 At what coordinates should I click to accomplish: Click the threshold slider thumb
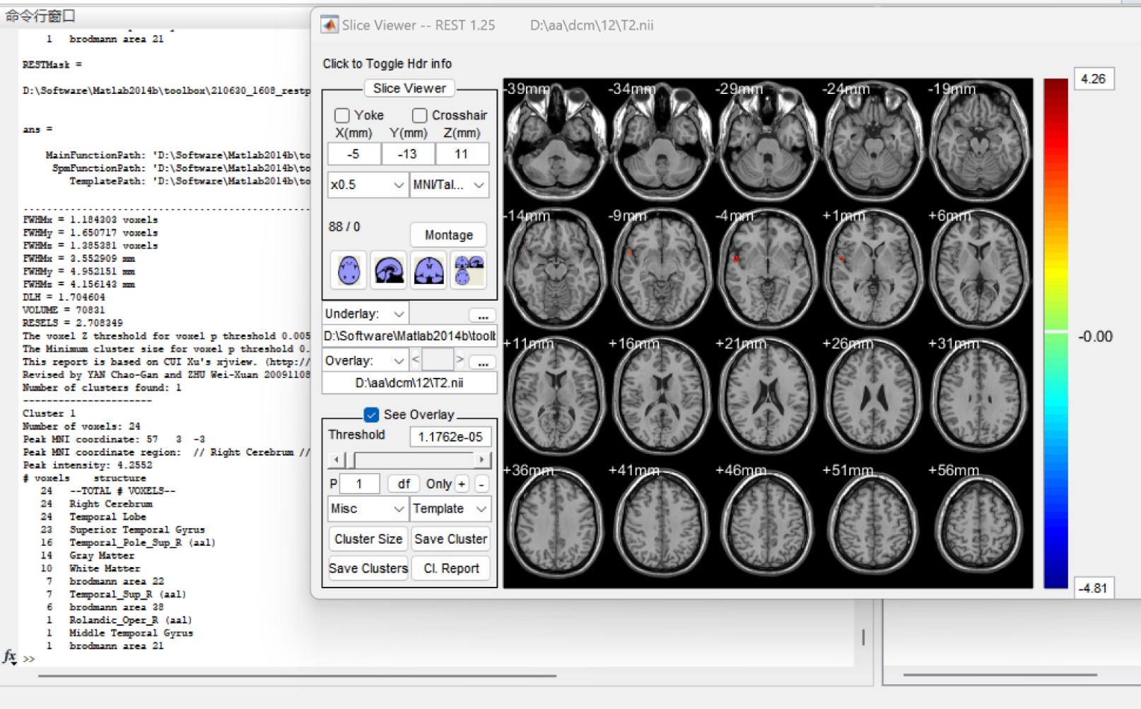tap(351, 460)
